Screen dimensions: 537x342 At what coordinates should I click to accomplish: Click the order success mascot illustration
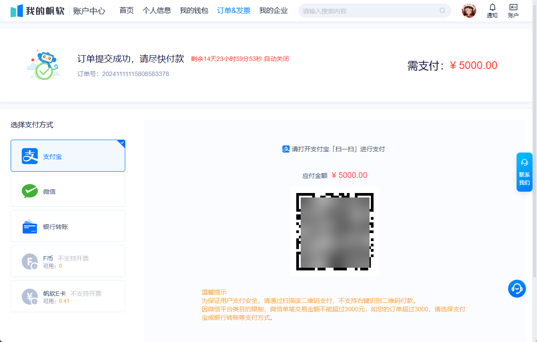[44, 65]
